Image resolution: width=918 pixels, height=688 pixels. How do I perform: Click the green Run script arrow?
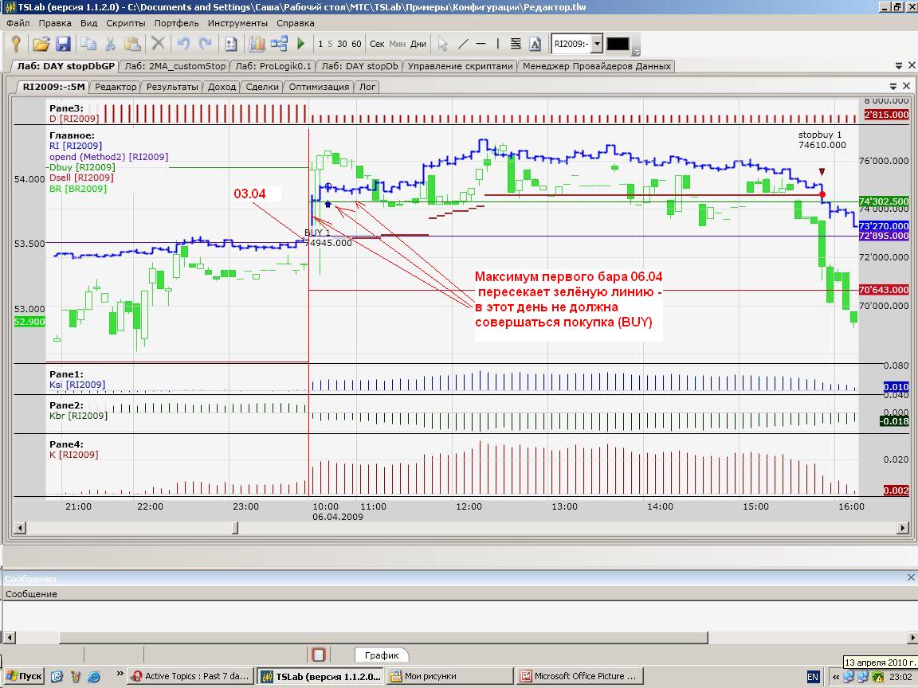coord(301,44)
